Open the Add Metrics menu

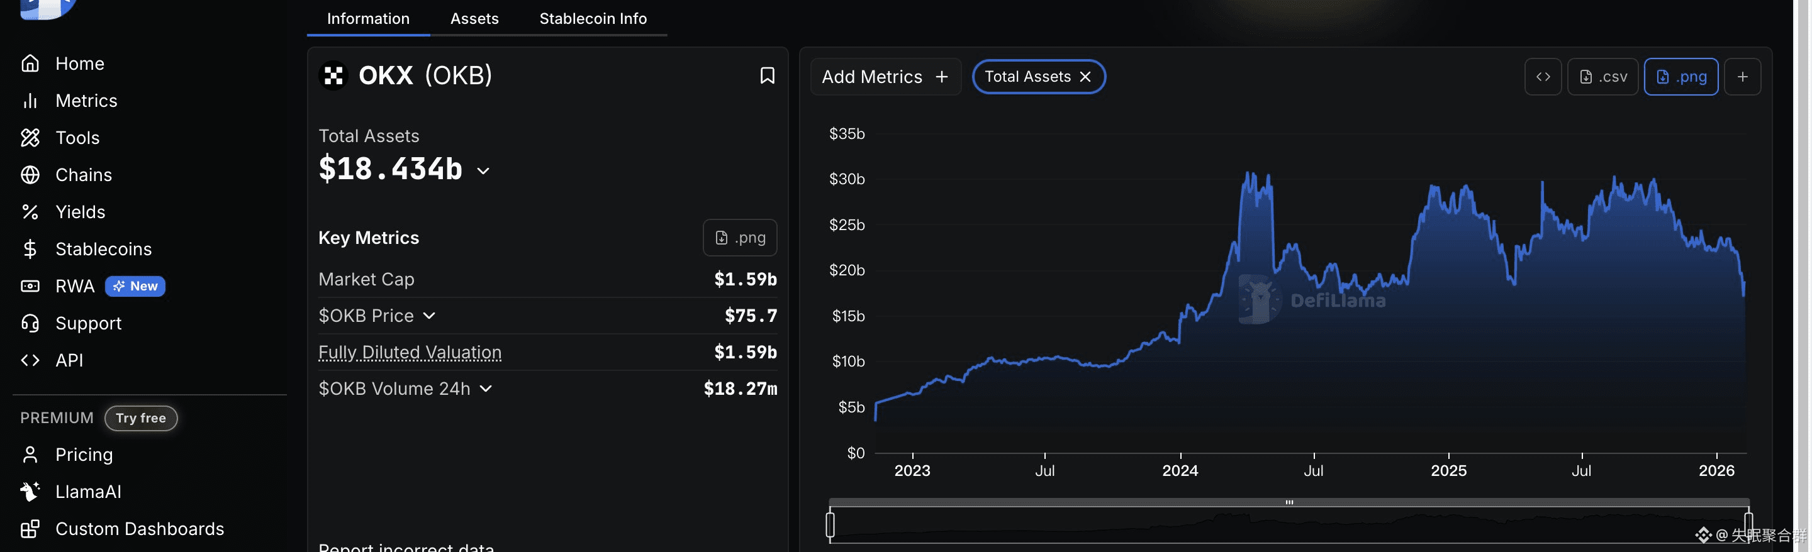pyautogui.click(x=885, y=77)
